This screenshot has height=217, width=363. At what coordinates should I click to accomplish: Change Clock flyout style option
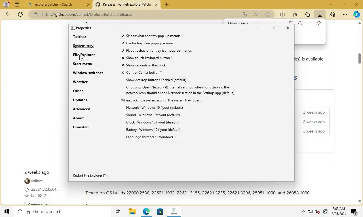152,122
